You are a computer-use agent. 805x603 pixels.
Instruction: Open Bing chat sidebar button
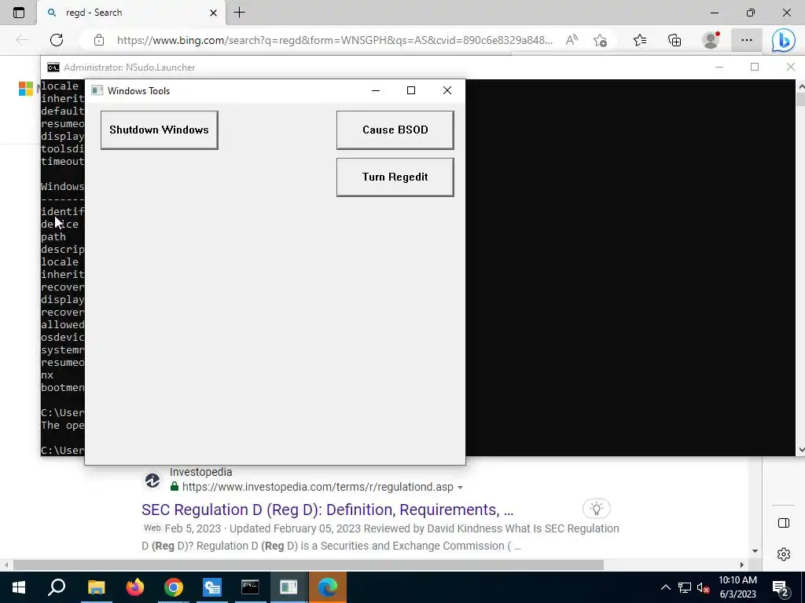[x=784, y=40]
